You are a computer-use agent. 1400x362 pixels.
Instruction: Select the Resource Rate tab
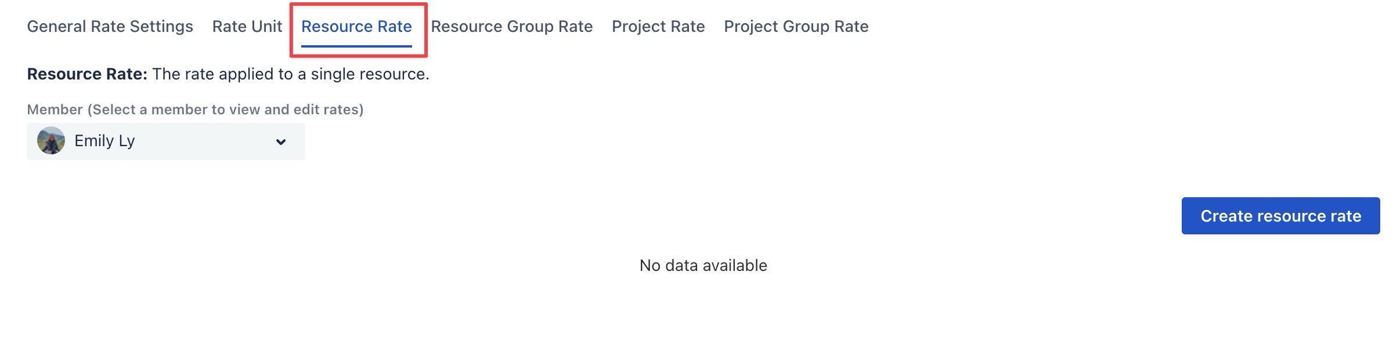(356, 27)
